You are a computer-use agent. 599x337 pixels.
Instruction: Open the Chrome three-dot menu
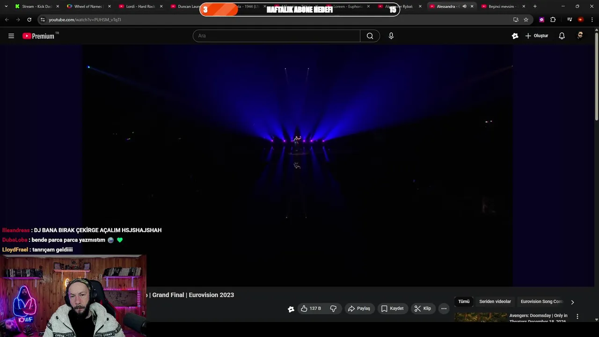coord(592,20)
